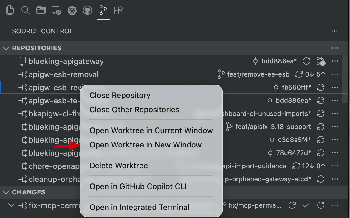Viewport: 350px width, 218px height.
Task: Sync changes on c3d8a5f4* row
Action: click(321, 140)
